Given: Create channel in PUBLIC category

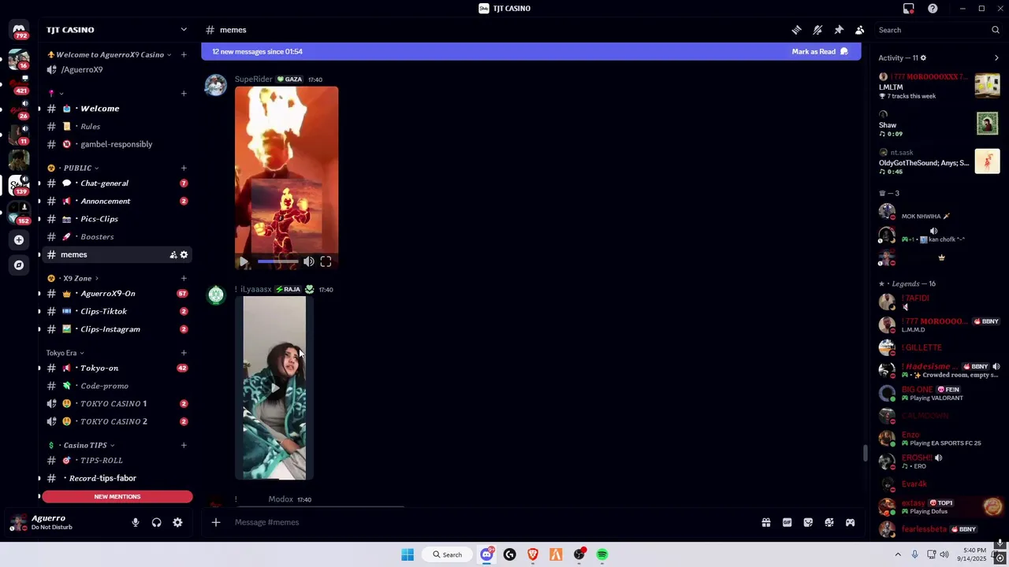Looking at the screenshot, I should coord(184,168).
